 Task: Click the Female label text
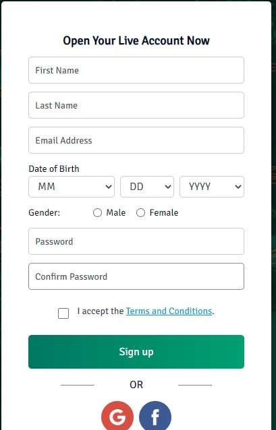click(x=164, y=212)
